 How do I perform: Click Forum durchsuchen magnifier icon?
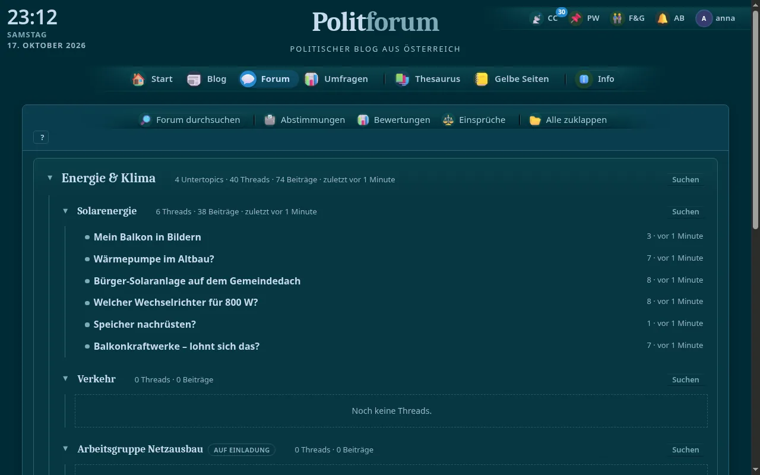145,120
